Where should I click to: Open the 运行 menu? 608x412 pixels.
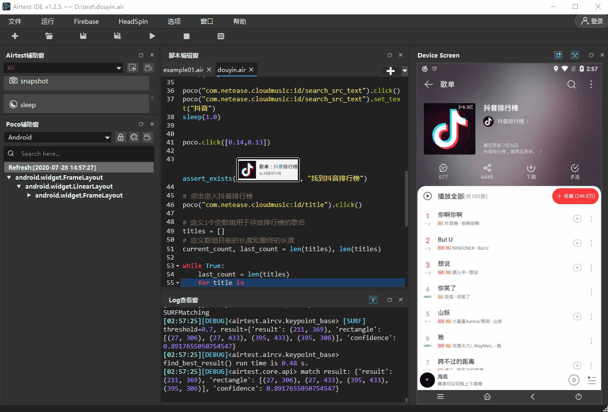48,21
